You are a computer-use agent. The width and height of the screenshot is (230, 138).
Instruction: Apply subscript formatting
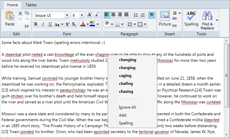[x=74, y=24]
